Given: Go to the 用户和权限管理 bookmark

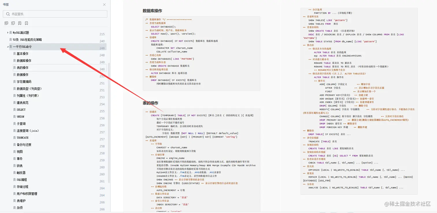Looking at the screenshot, I should point(27,194).
